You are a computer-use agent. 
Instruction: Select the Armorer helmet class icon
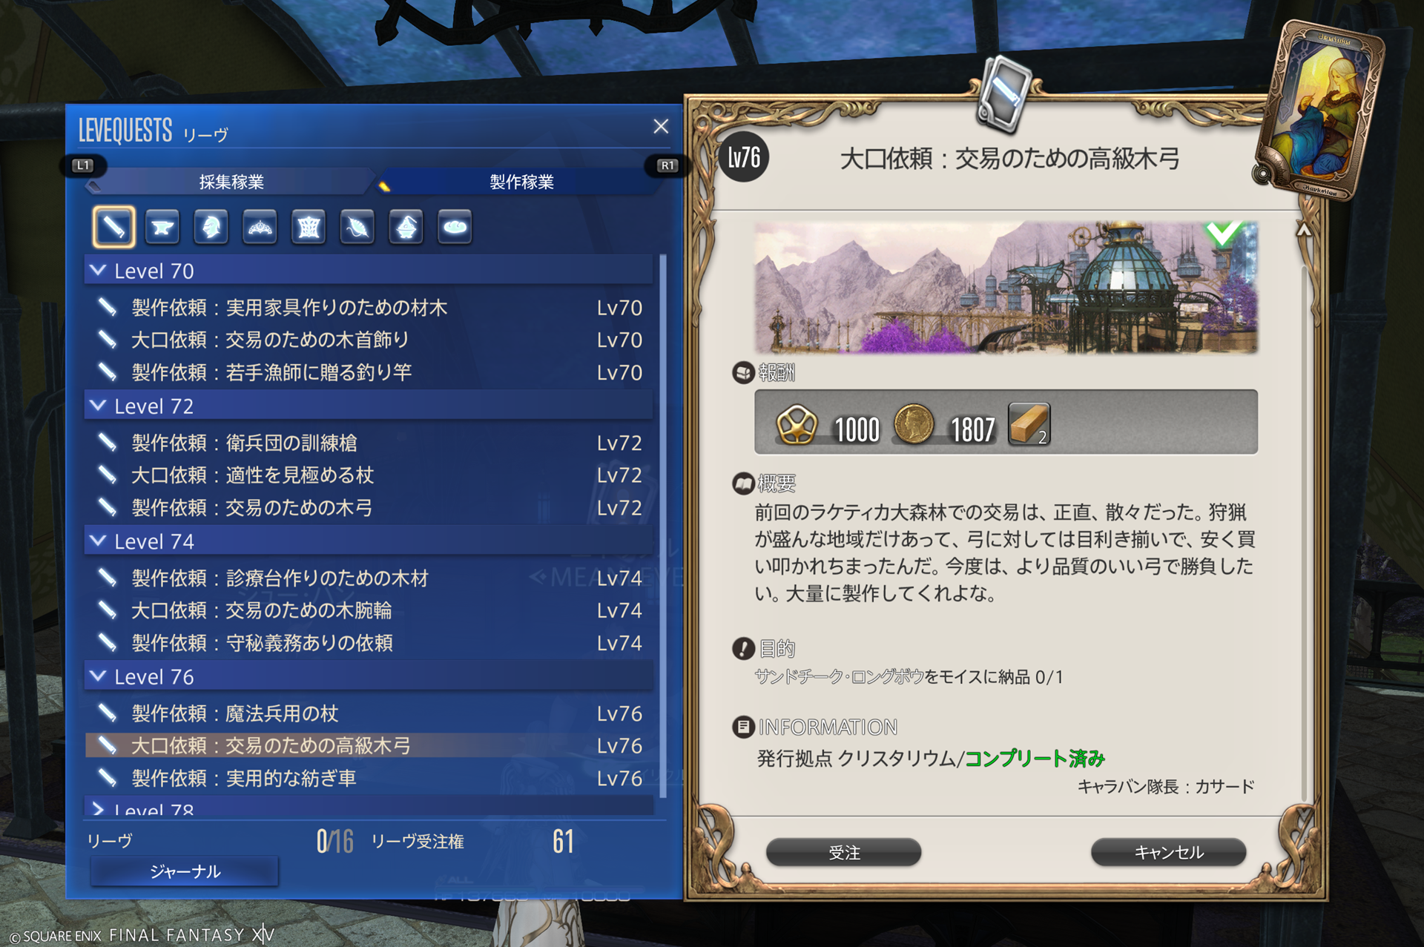[x=211, y=227]
